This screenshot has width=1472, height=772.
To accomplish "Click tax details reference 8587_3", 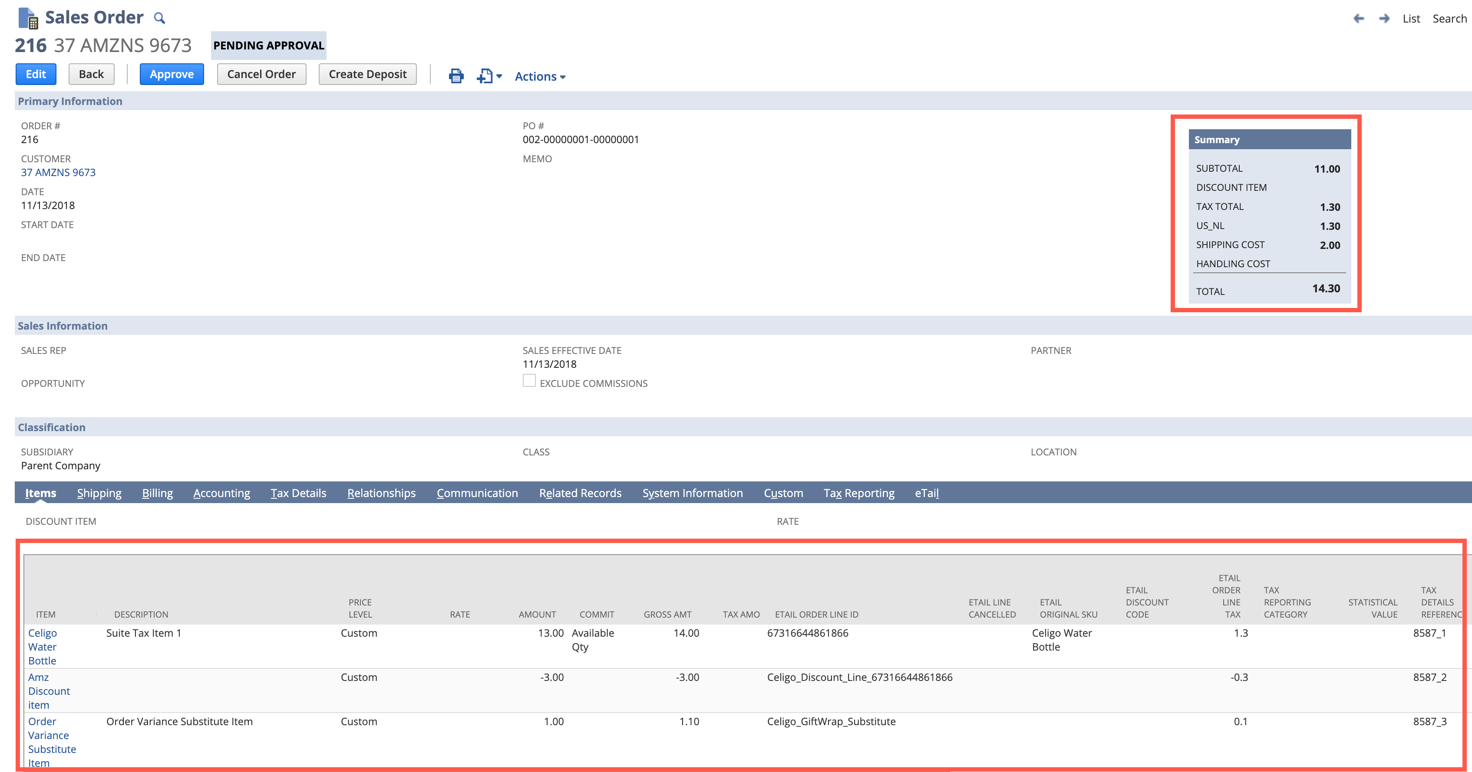I will tap(1430, 721).
